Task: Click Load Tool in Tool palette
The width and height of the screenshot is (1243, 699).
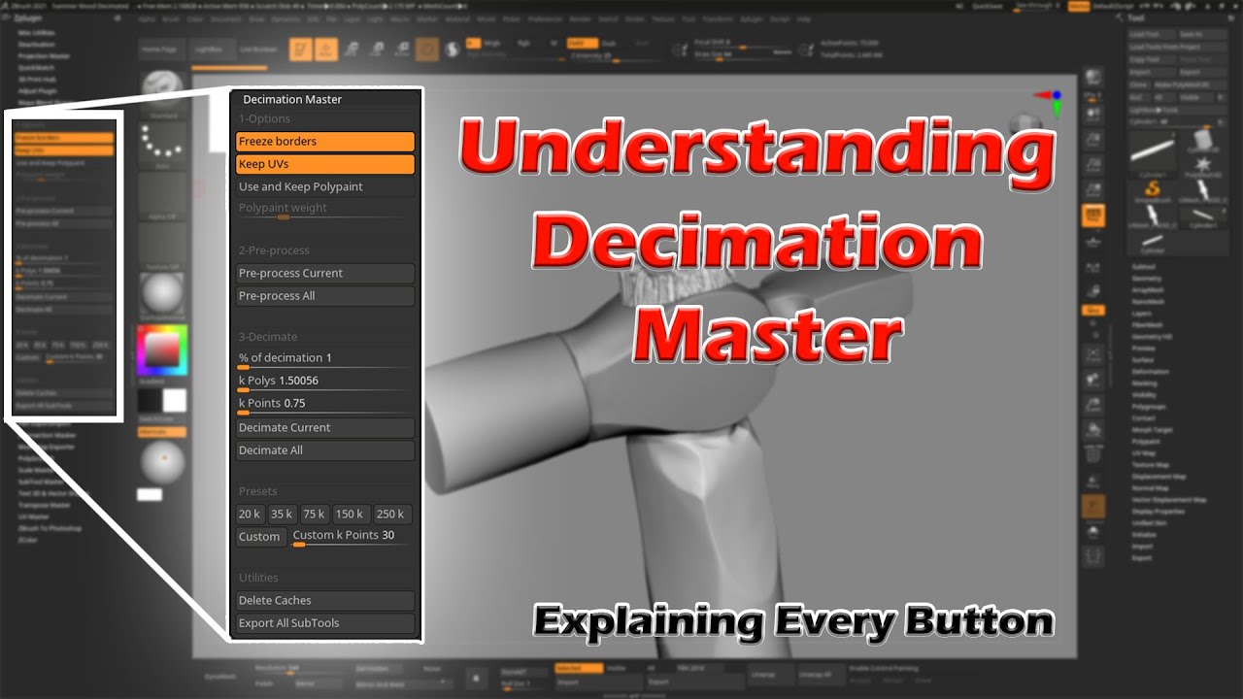Action: point(1151,34)
